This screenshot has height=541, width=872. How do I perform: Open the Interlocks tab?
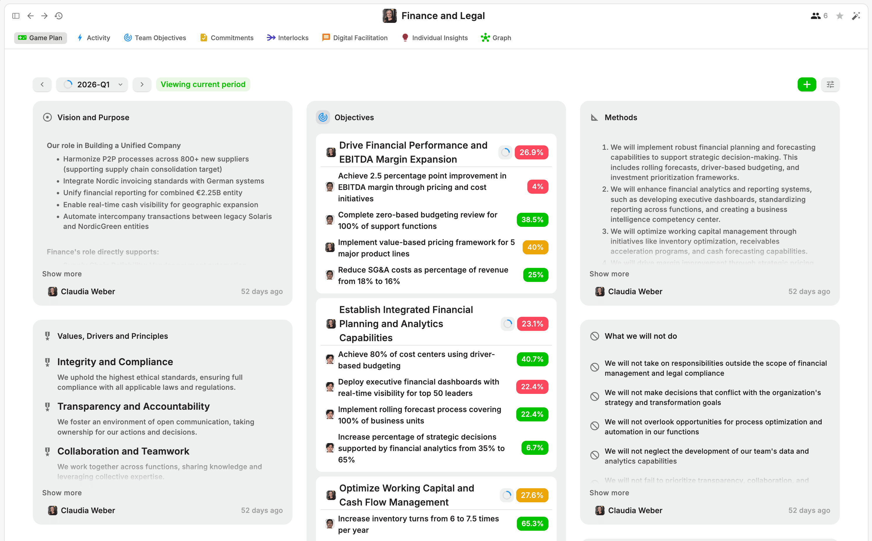tap(288, 38)
